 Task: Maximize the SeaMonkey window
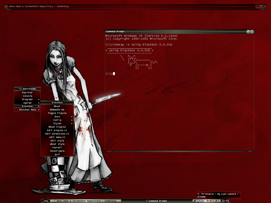(x=261, y=7)
